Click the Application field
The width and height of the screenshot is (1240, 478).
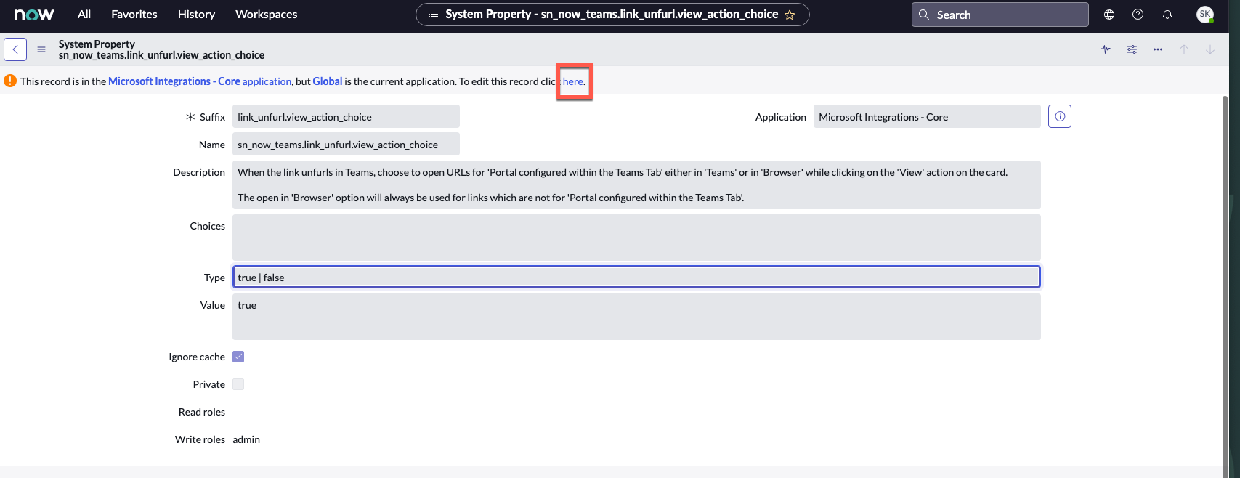click(x=927, y=116)
